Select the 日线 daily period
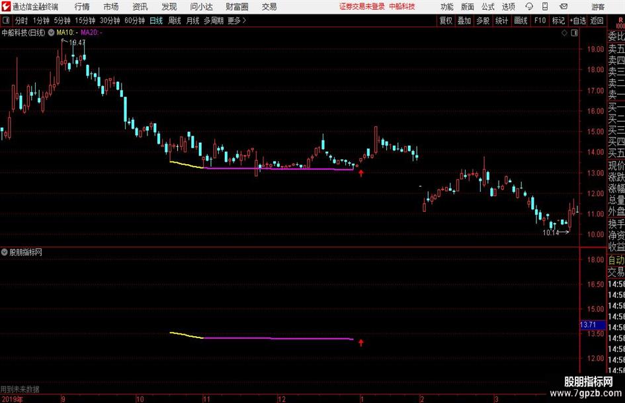 tap(156, 21)
